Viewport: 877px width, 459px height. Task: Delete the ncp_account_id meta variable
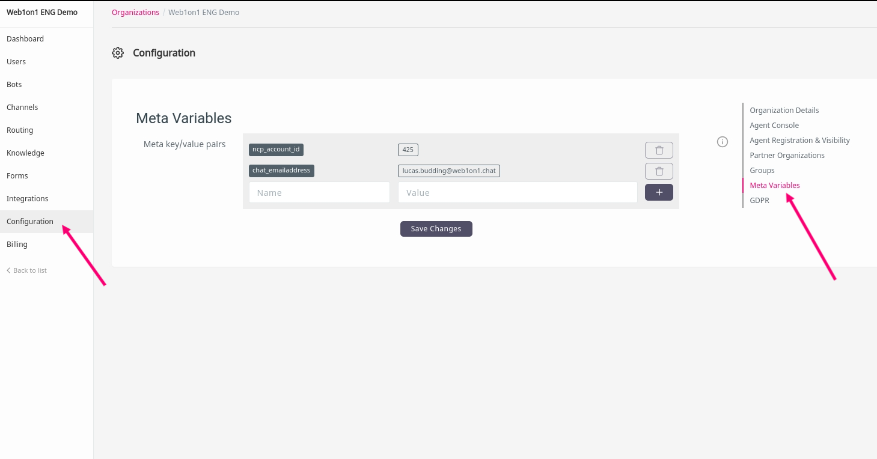click(659, 150)
